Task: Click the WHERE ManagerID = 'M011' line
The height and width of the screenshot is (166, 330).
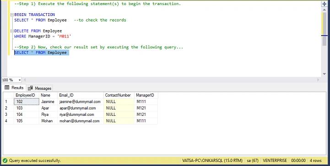Action: (43, 36)
